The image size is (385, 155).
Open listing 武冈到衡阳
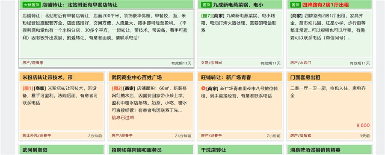35,150
